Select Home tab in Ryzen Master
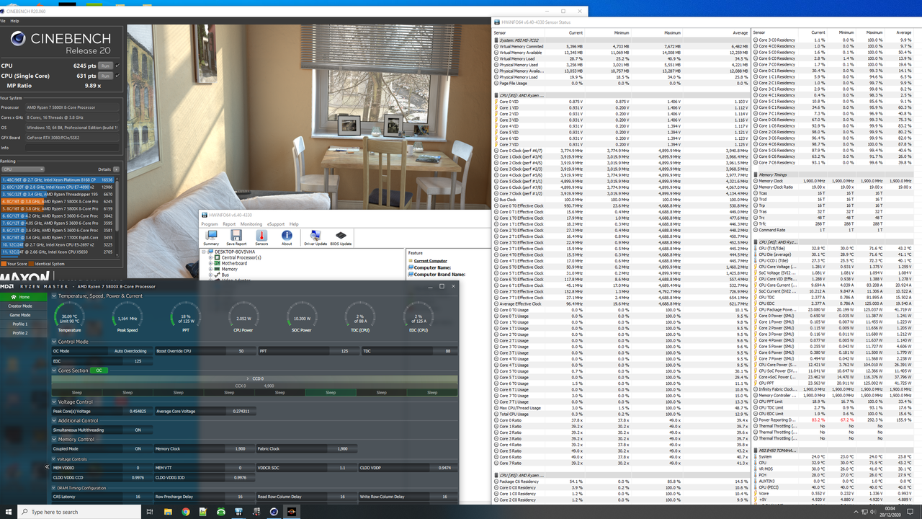Viewport: 922px width, 519px height. [24, 297]
